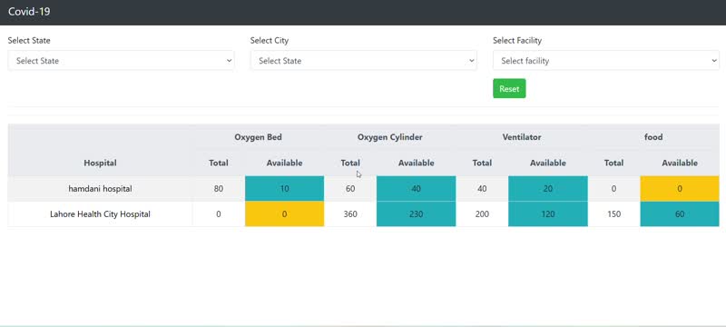
Task: Click the Oxygen Cylinder group header
Action: click(390, 137)
